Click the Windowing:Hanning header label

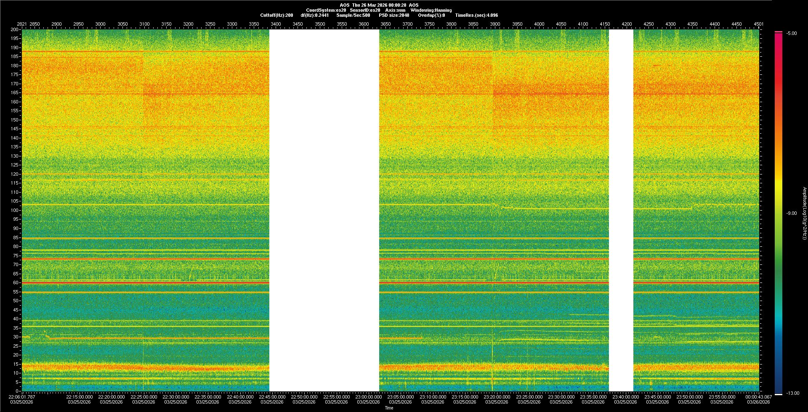coord(431,10)
